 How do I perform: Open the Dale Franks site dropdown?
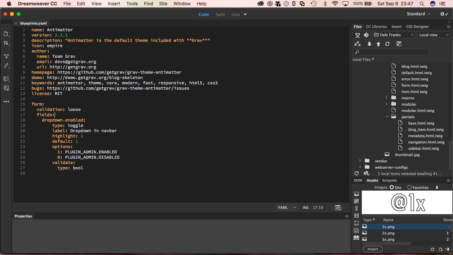pos(394,35)
